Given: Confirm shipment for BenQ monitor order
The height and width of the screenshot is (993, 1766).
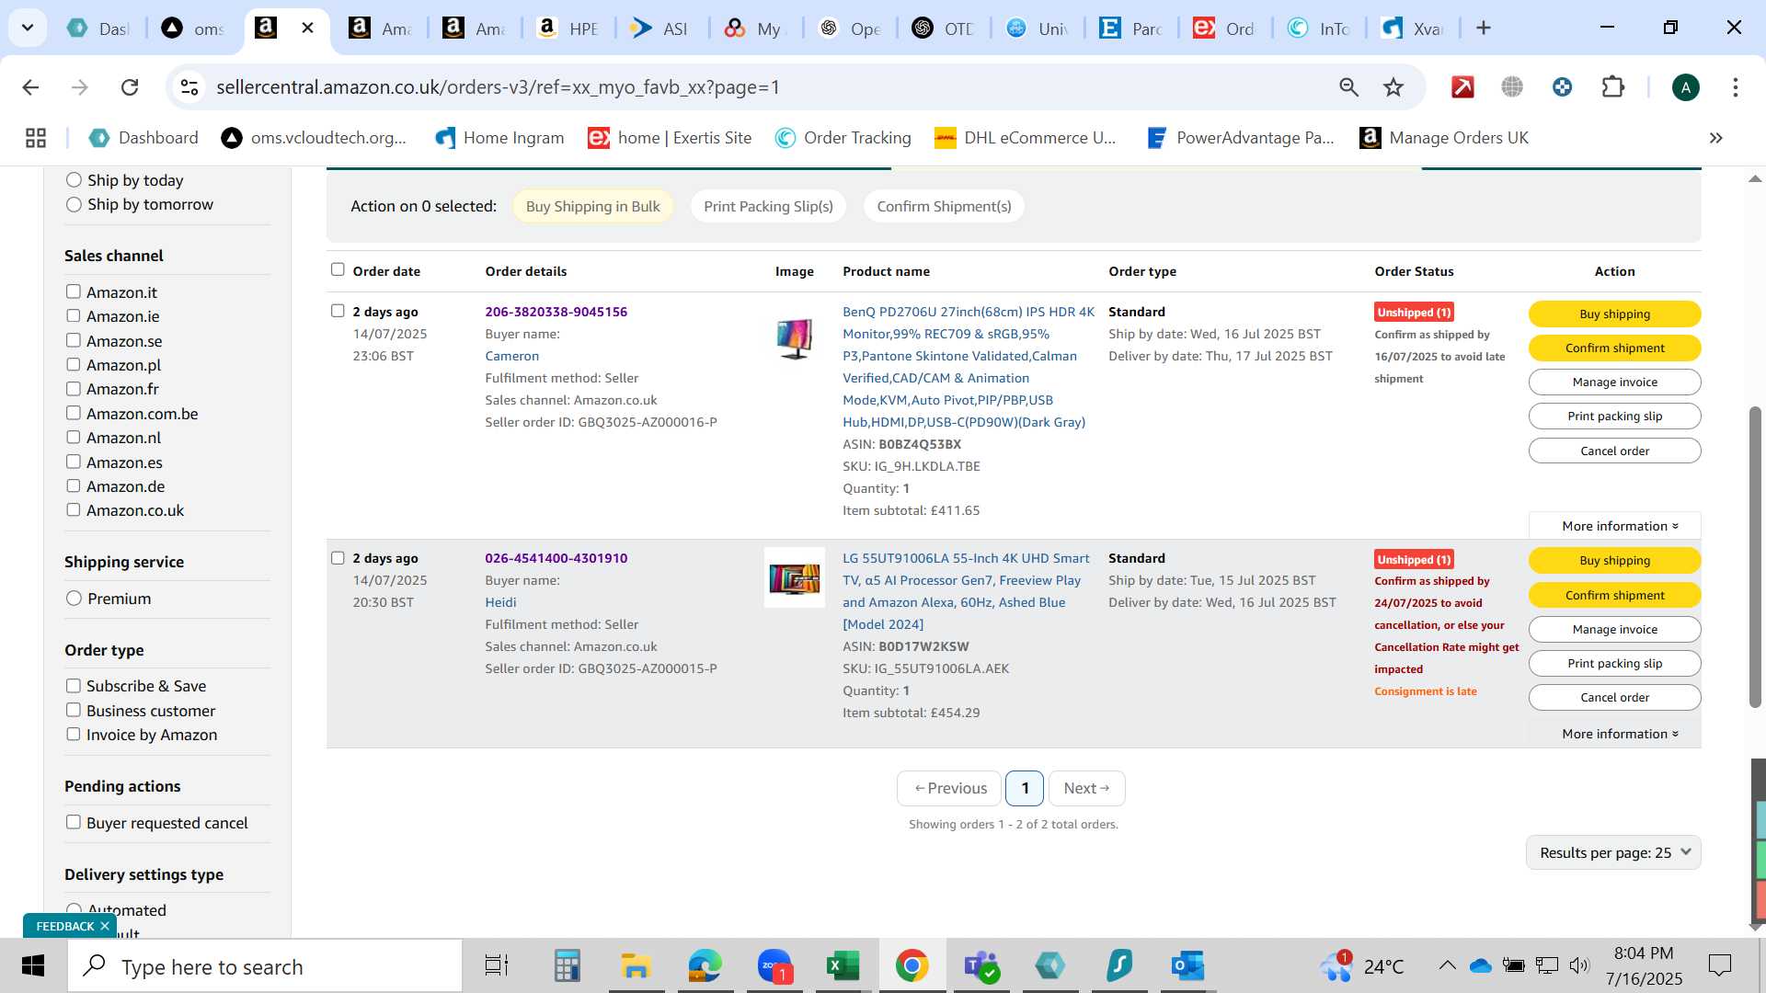Looking at the screenshot, I should click(1614, 348).
